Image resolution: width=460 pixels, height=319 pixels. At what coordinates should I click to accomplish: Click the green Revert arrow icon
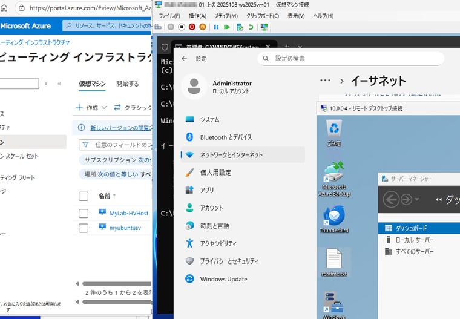click(x=251, y=27)
